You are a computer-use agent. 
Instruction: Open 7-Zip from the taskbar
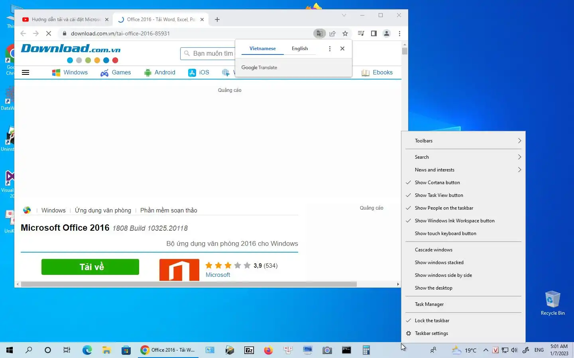click(x=249, y=350)
